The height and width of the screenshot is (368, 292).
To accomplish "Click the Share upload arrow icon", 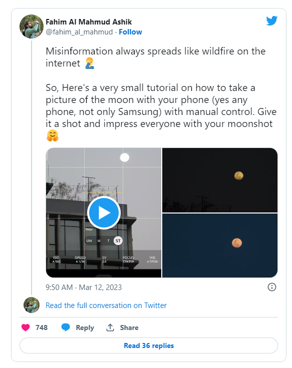I will 110,327.
